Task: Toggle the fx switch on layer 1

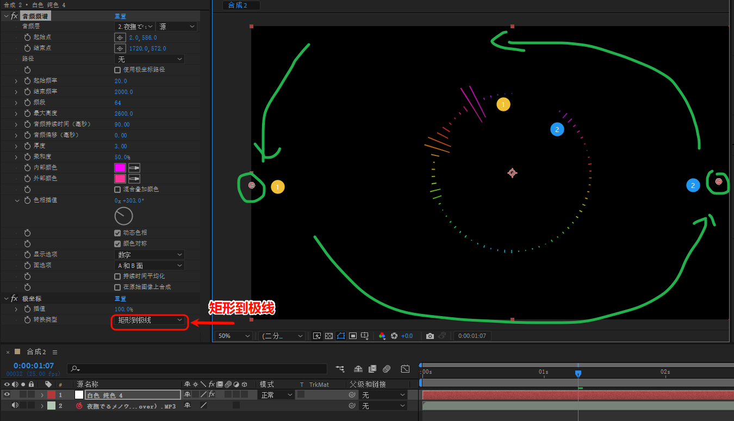Action: (212, 395)
